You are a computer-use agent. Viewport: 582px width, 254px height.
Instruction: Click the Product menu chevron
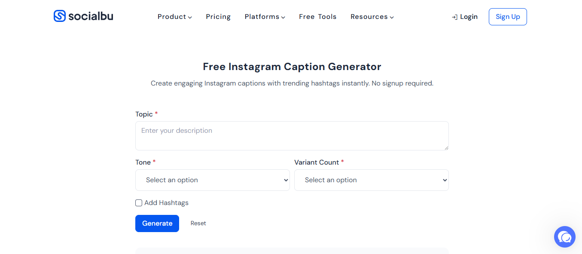point(190,17)
